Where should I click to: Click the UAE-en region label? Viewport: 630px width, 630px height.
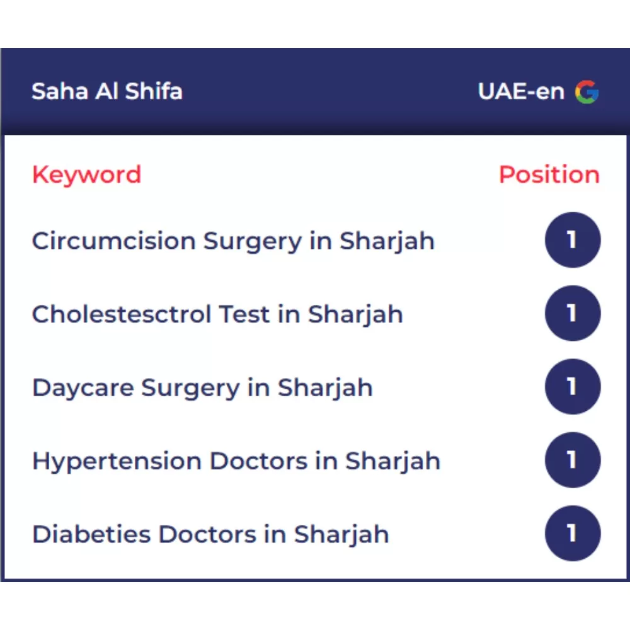(x=521, y=92)
